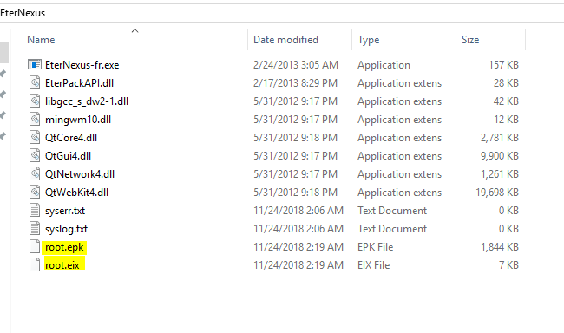The image size is (564, 333).
Task: Click date 2/17/2013 8:29 PM
Action: 296,83
